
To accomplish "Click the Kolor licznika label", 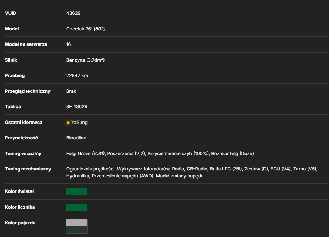I will pyautogui.click(x=20, y=207).
